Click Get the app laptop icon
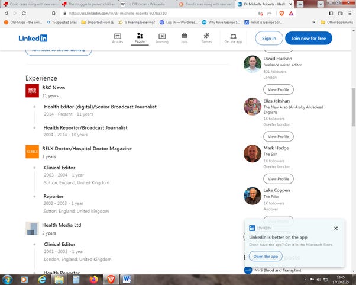 click(233, 36)
